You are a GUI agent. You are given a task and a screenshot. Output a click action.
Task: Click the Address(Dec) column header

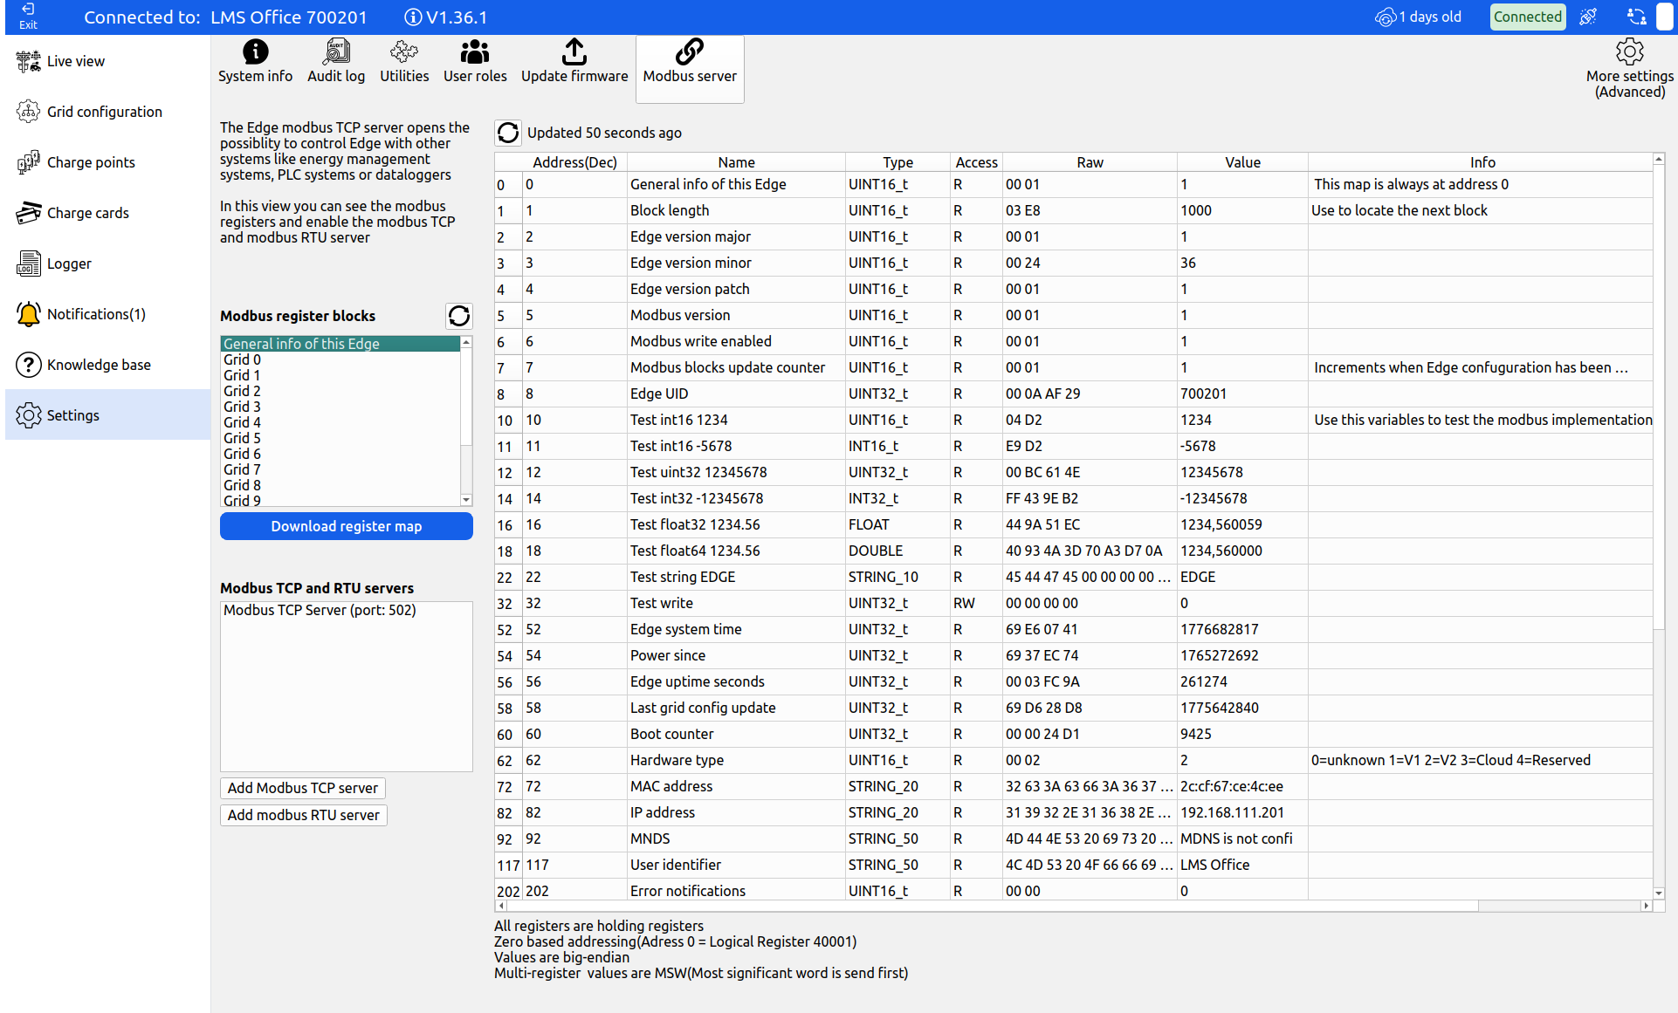(574, 162)
